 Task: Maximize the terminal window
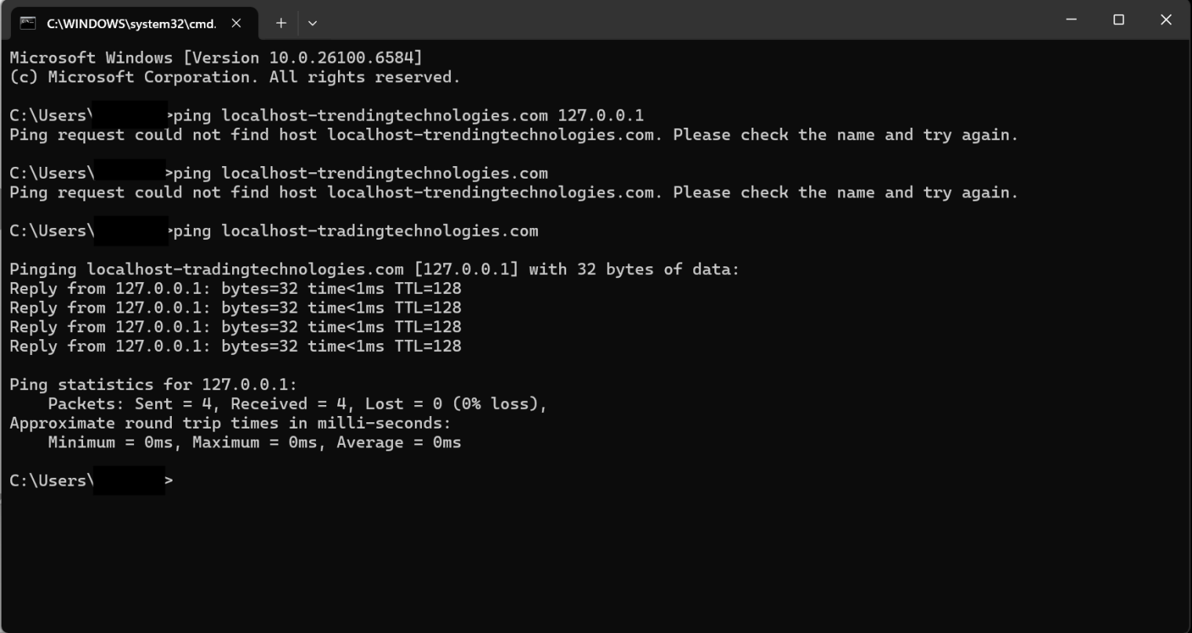coord(1118,20)
